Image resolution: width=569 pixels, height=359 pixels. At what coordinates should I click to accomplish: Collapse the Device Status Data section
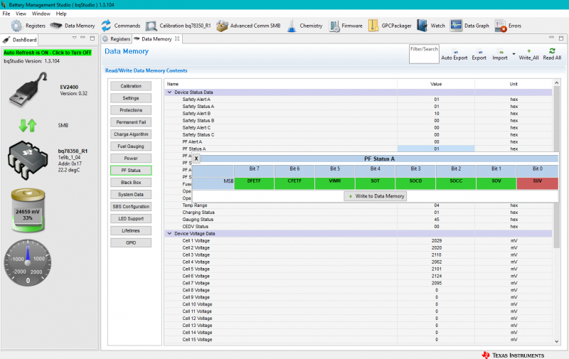pyautogui.click(x=169, y=92)
